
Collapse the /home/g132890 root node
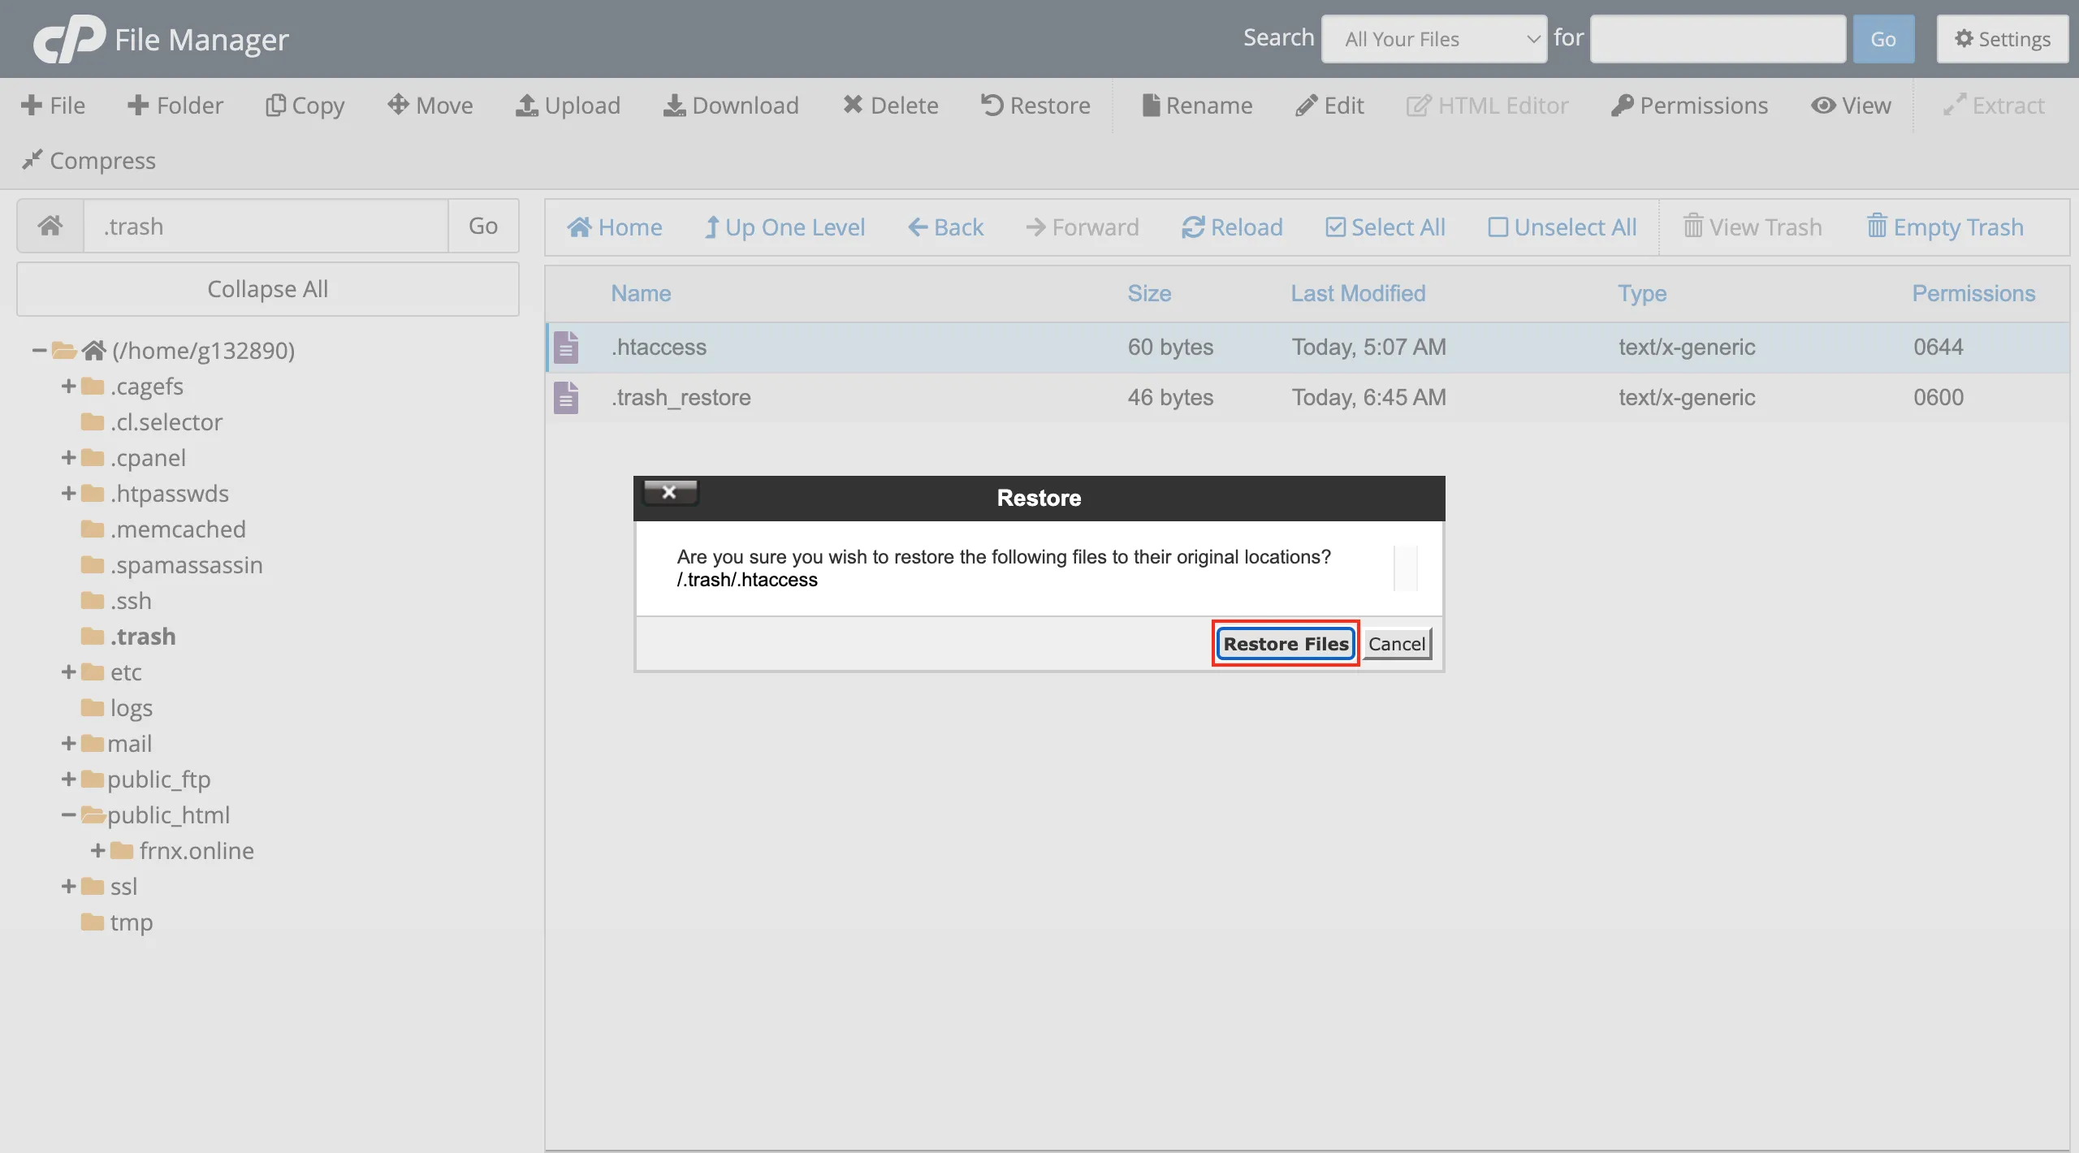coord(39,350)
